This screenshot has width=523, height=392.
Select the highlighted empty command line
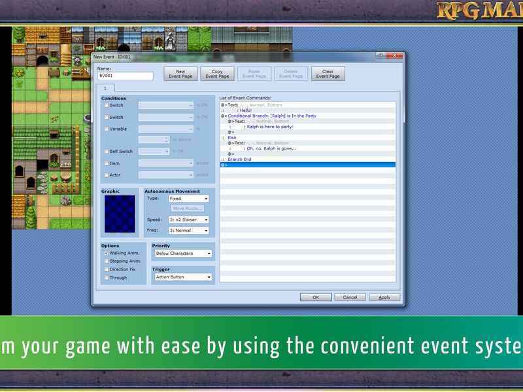(308, 165)
